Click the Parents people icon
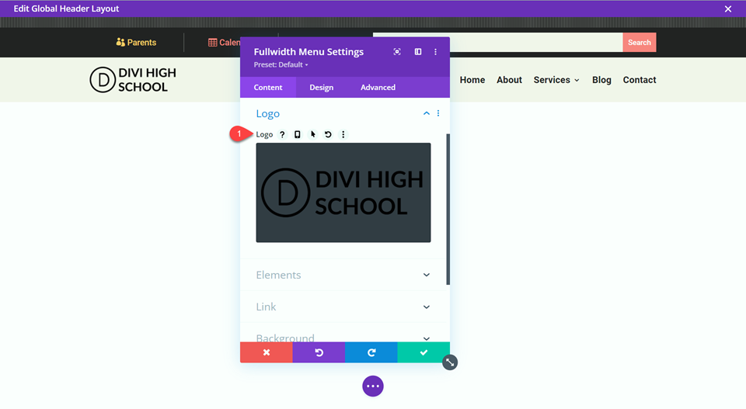The height and width of the screenshot is (409, 746). pyautogui.click(x=120, y=42)
